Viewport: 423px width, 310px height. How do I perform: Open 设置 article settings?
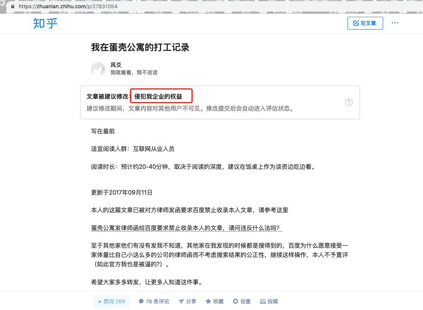pos(242,301)
